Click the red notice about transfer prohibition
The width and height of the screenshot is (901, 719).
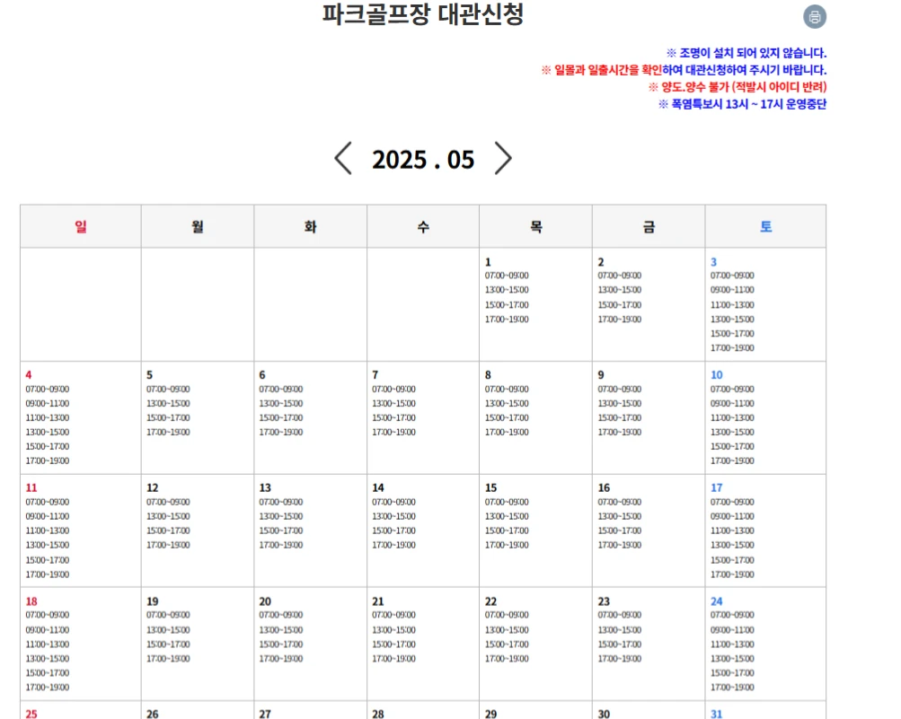738,87
